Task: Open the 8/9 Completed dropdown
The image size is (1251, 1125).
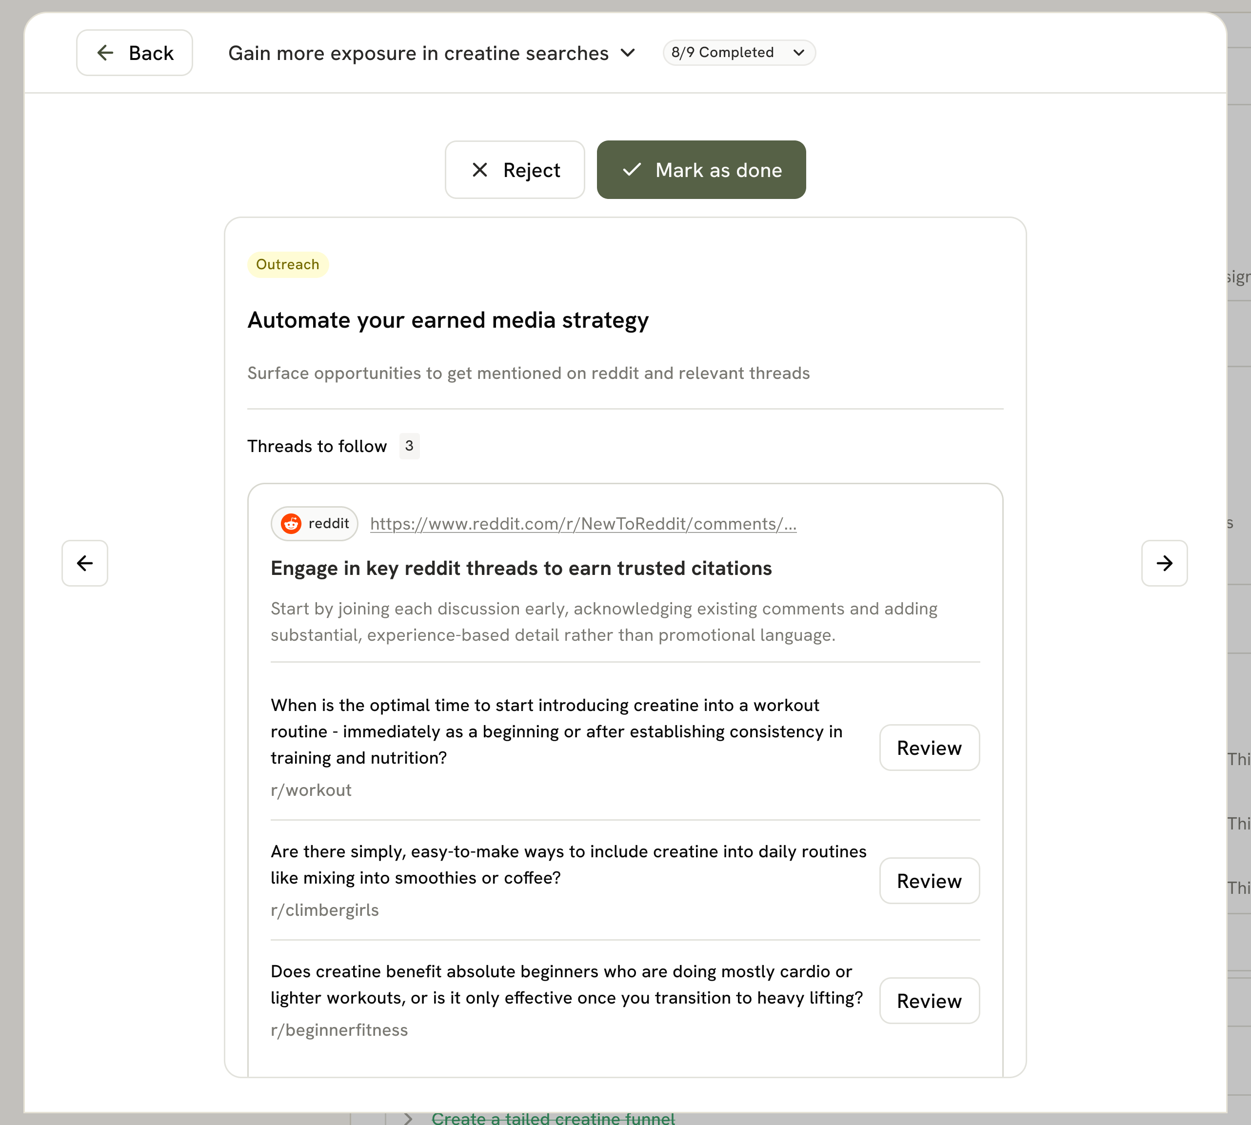Action: click(738, 53)
